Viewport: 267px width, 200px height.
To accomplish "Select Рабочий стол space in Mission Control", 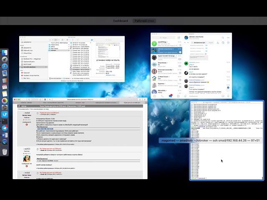I will point(144,21).
